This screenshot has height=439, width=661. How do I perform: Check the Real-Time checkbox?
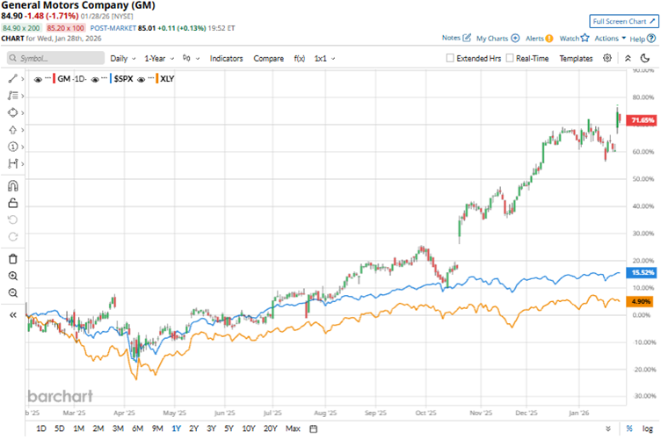(510, 58)
